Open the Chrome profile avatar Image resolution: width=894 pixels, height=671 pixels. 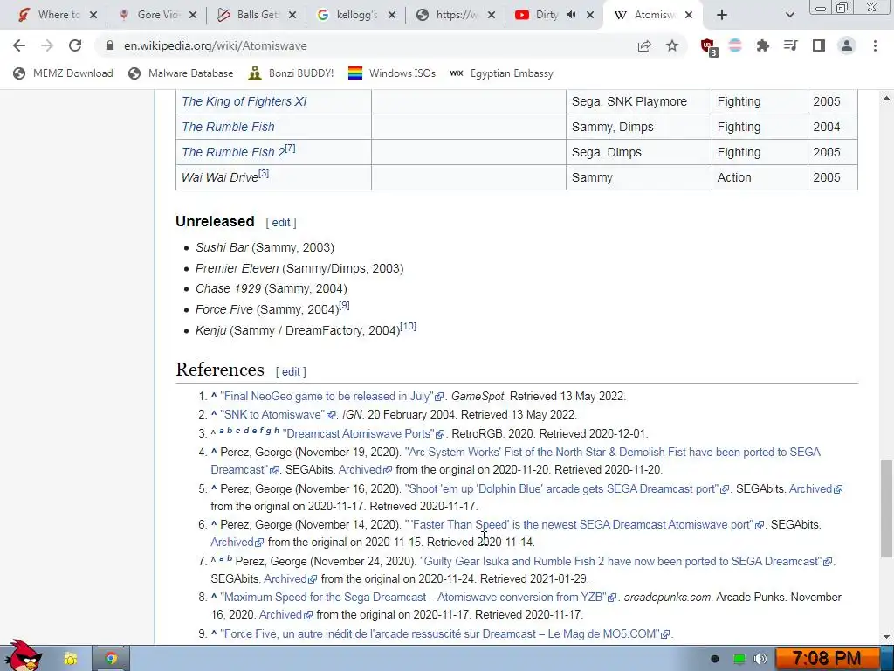[x=847, y=45]
